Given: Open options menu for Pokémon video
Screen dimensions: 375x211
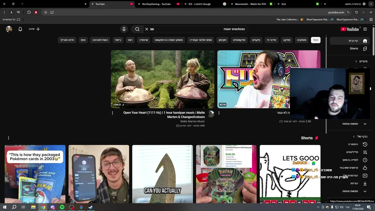Looking at the screenshot, I should (x=219, y=113).
